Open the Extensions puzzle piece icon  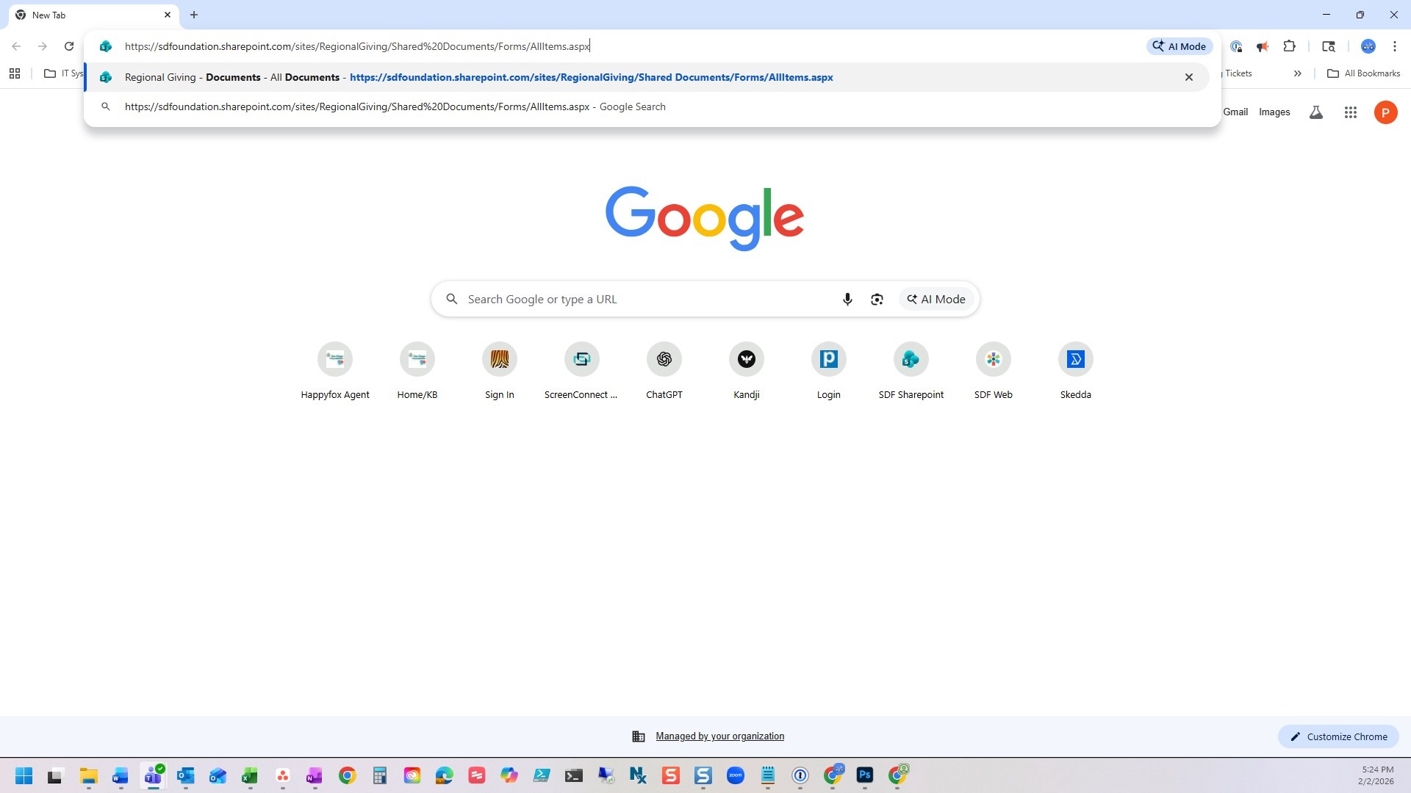1289,46
